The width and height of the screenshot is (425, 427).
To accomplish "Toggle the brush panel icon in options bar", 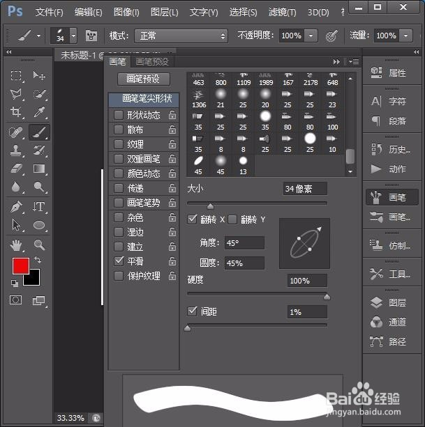I will click(x=91, y=36).
